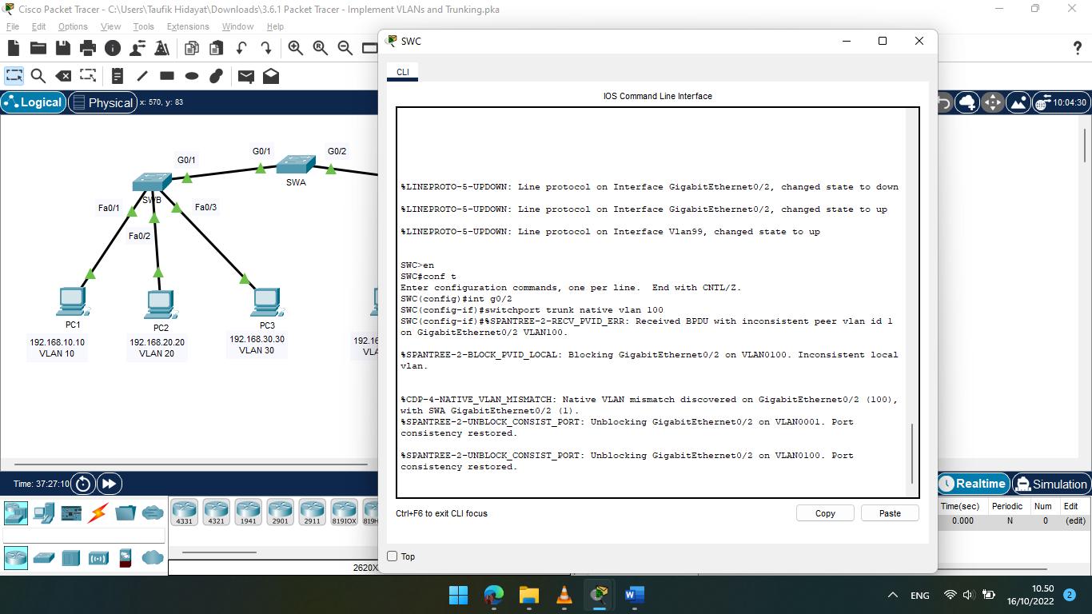Choose WAN Emulation cloud subcategory

tap(153, 557)
